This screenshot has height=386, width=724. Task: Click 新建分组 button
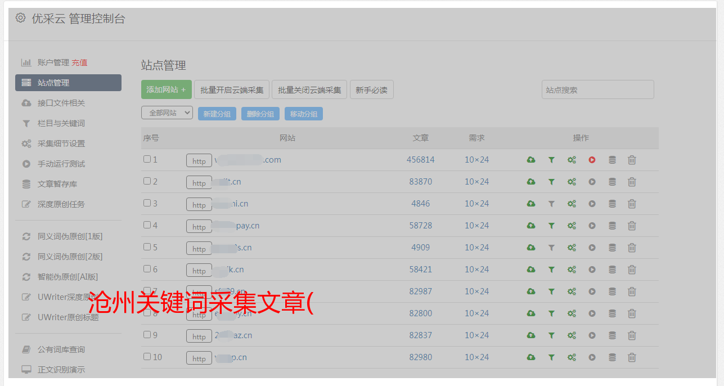click(x=217, y=114)
